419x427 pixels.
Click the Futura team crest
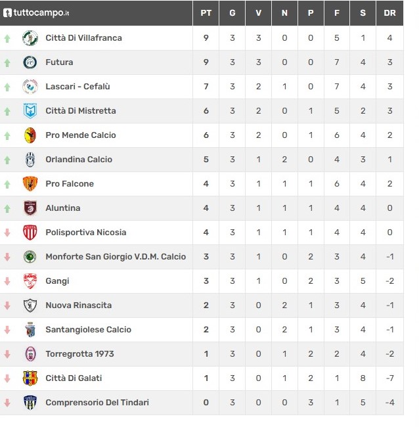coord(30,62)
